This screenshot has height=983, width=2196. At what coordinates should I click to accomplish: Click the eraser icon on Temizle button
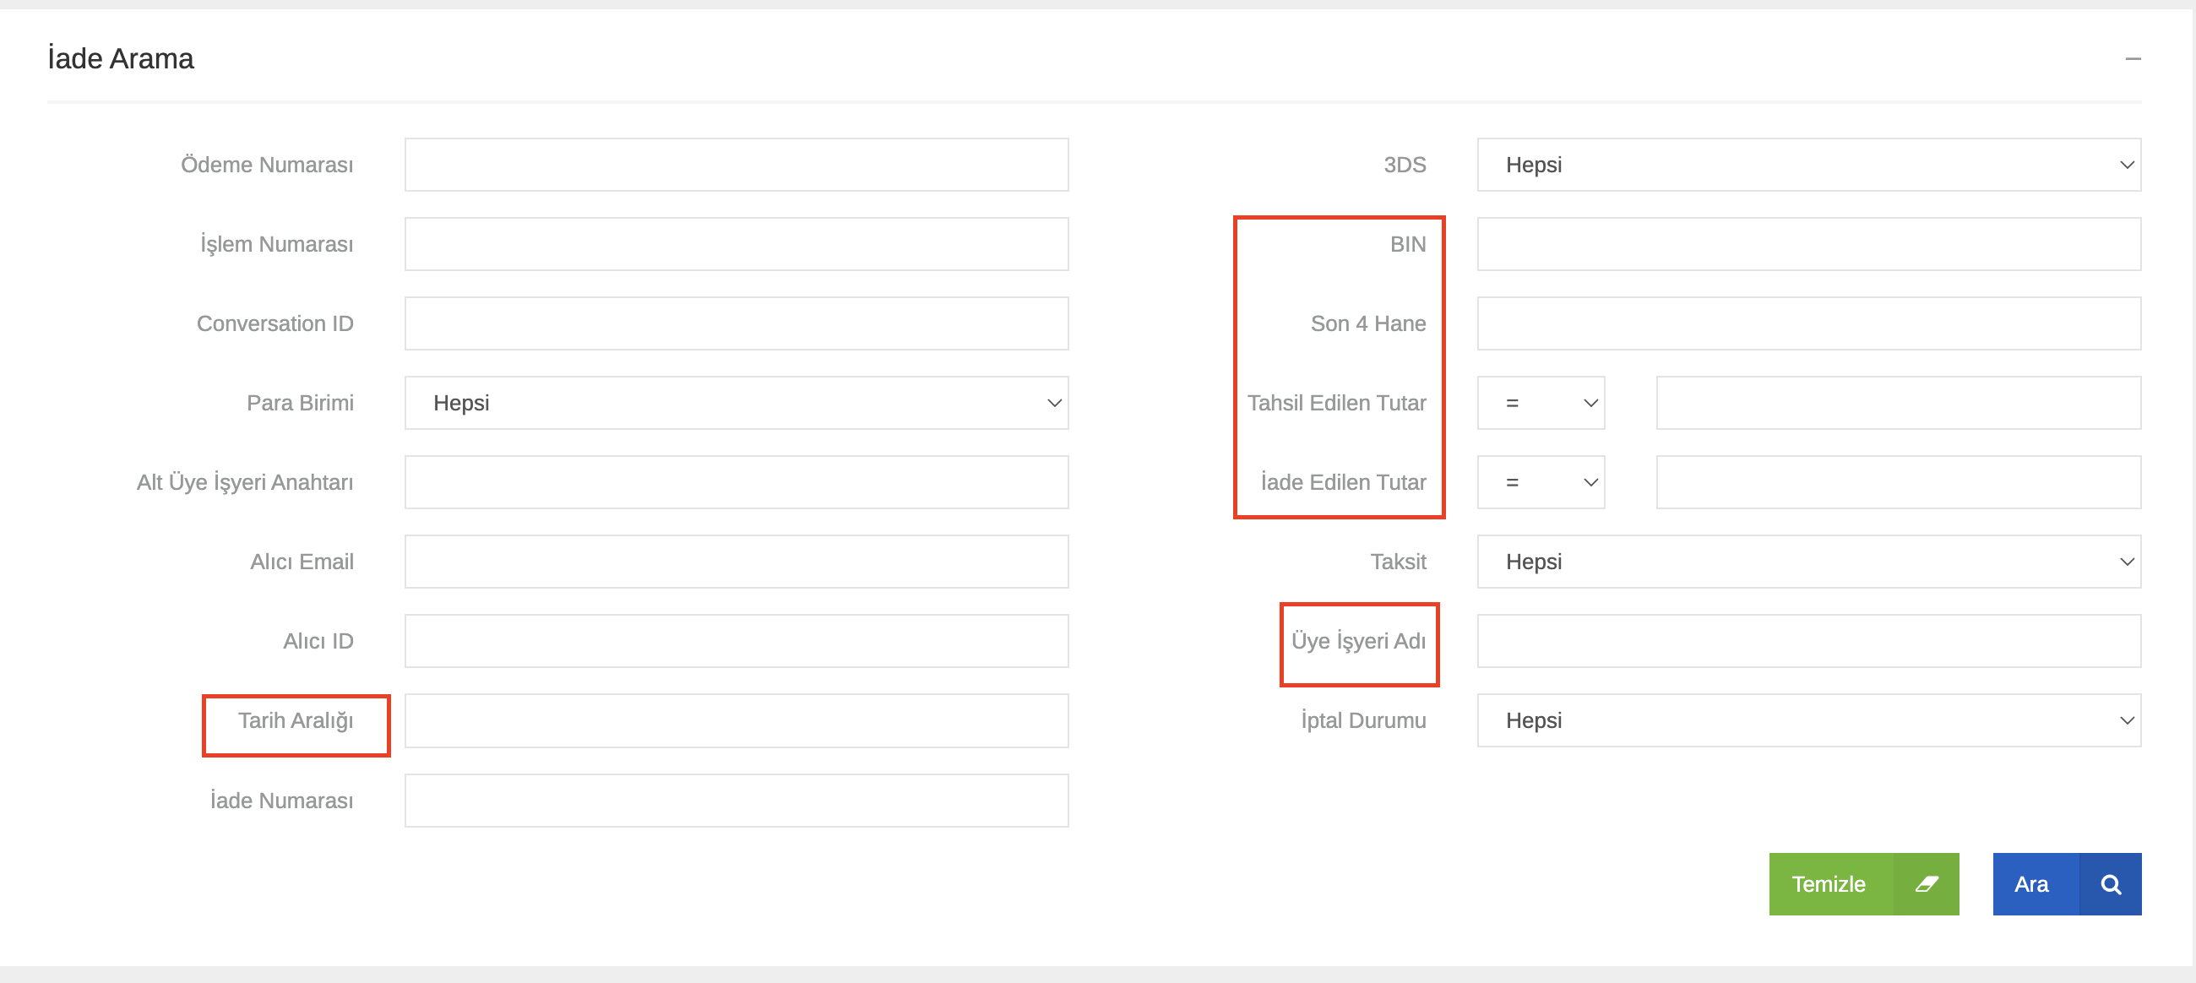[1926, 884]
